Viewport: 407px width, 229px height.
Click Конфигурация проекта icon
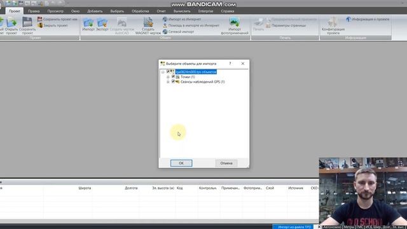pyautogui.click(x=333, y=22)
